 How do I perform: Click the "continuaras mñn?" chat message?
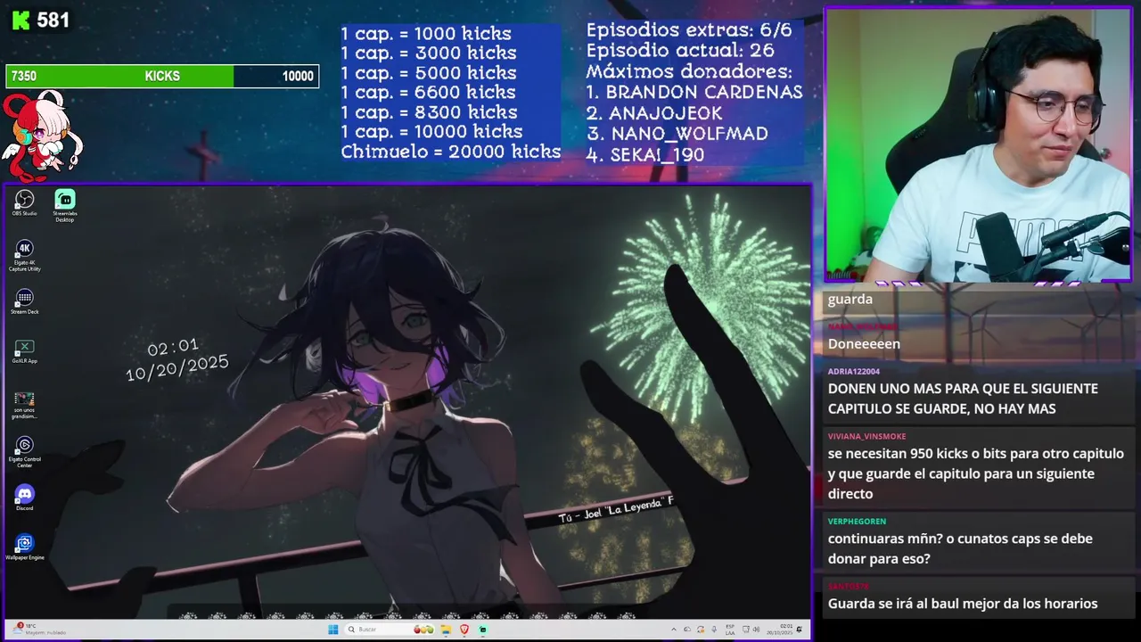(960, 548)
